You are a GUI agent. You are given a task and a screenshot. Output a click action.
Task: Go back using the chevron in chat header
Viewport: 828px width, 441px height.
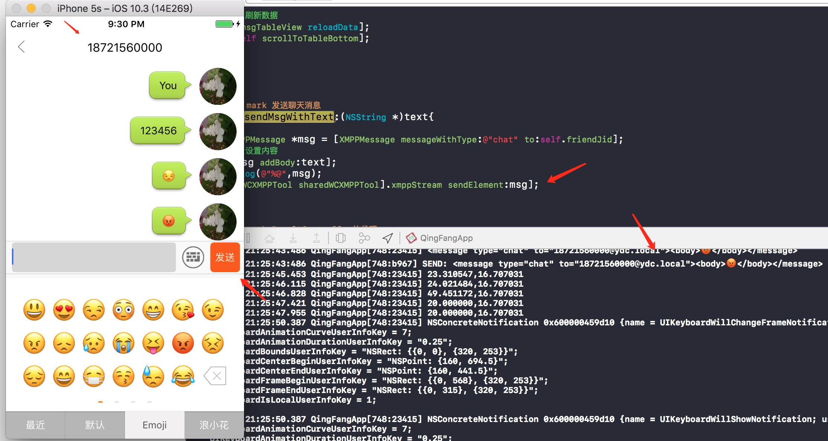coord(21,47)
